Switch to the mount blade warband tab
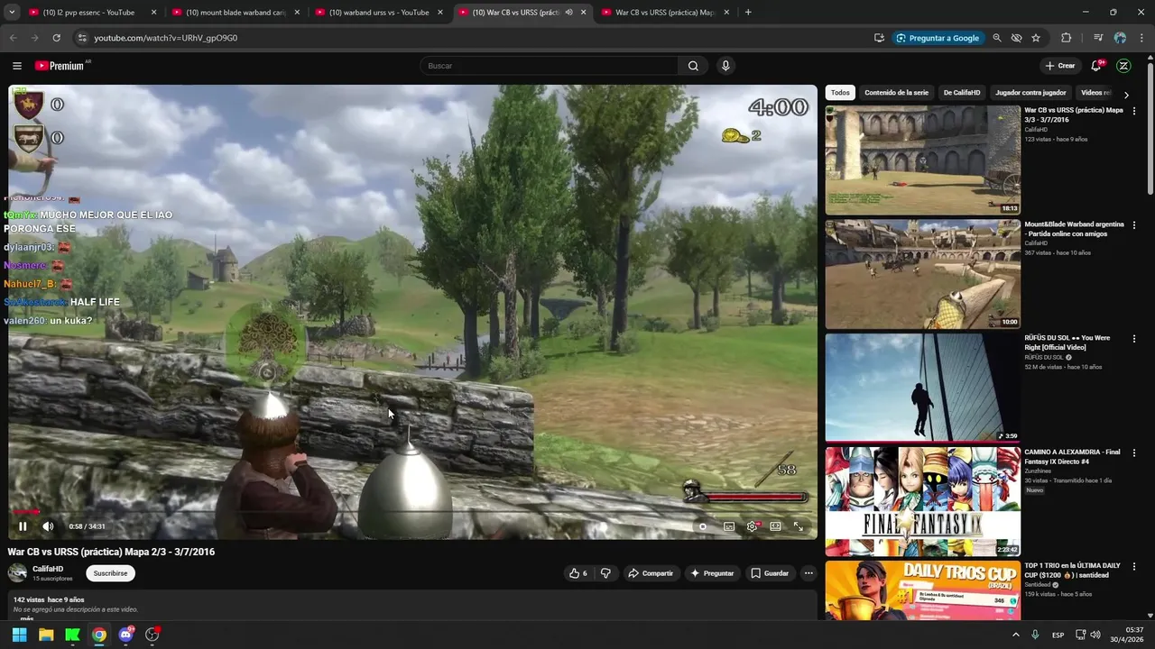The image size is (1155, 649). coord(236,13)
